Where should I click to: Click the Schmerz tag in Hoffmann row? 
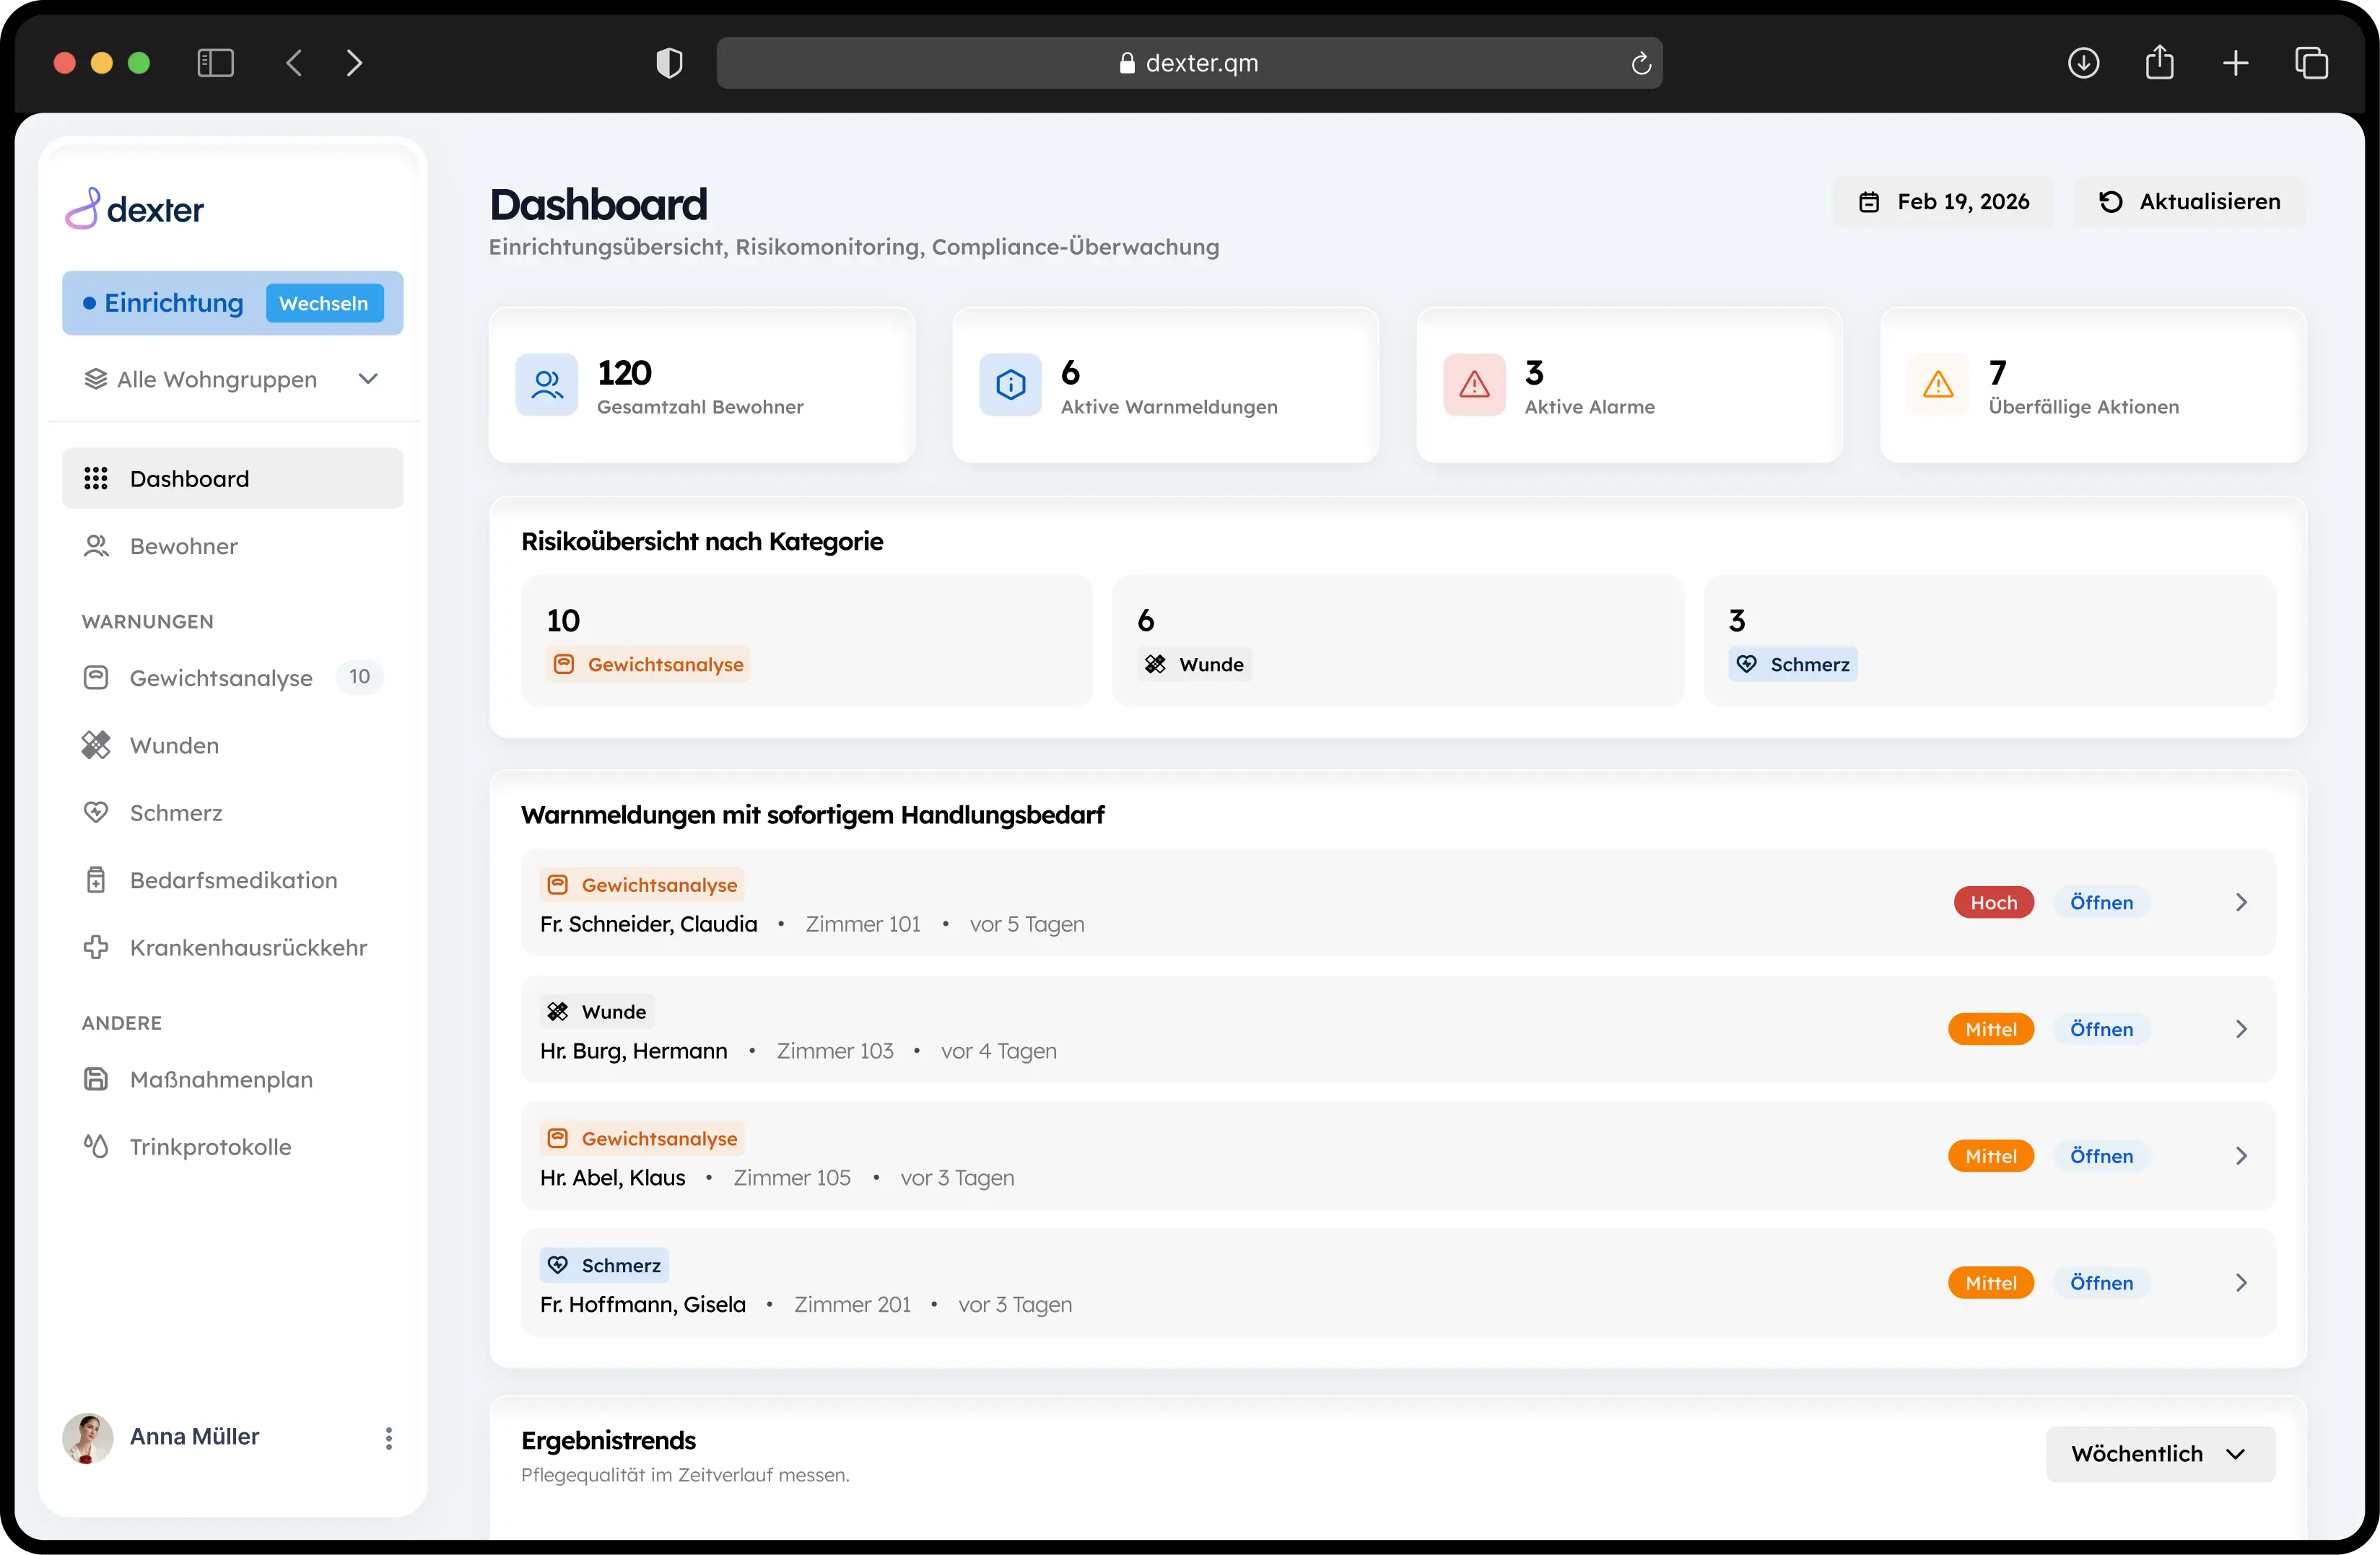tap(604, 1265)
